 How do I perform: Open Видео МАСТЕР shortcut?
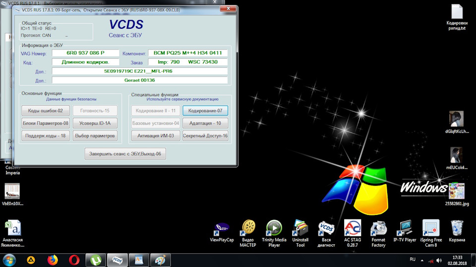[x=248, y=233]
